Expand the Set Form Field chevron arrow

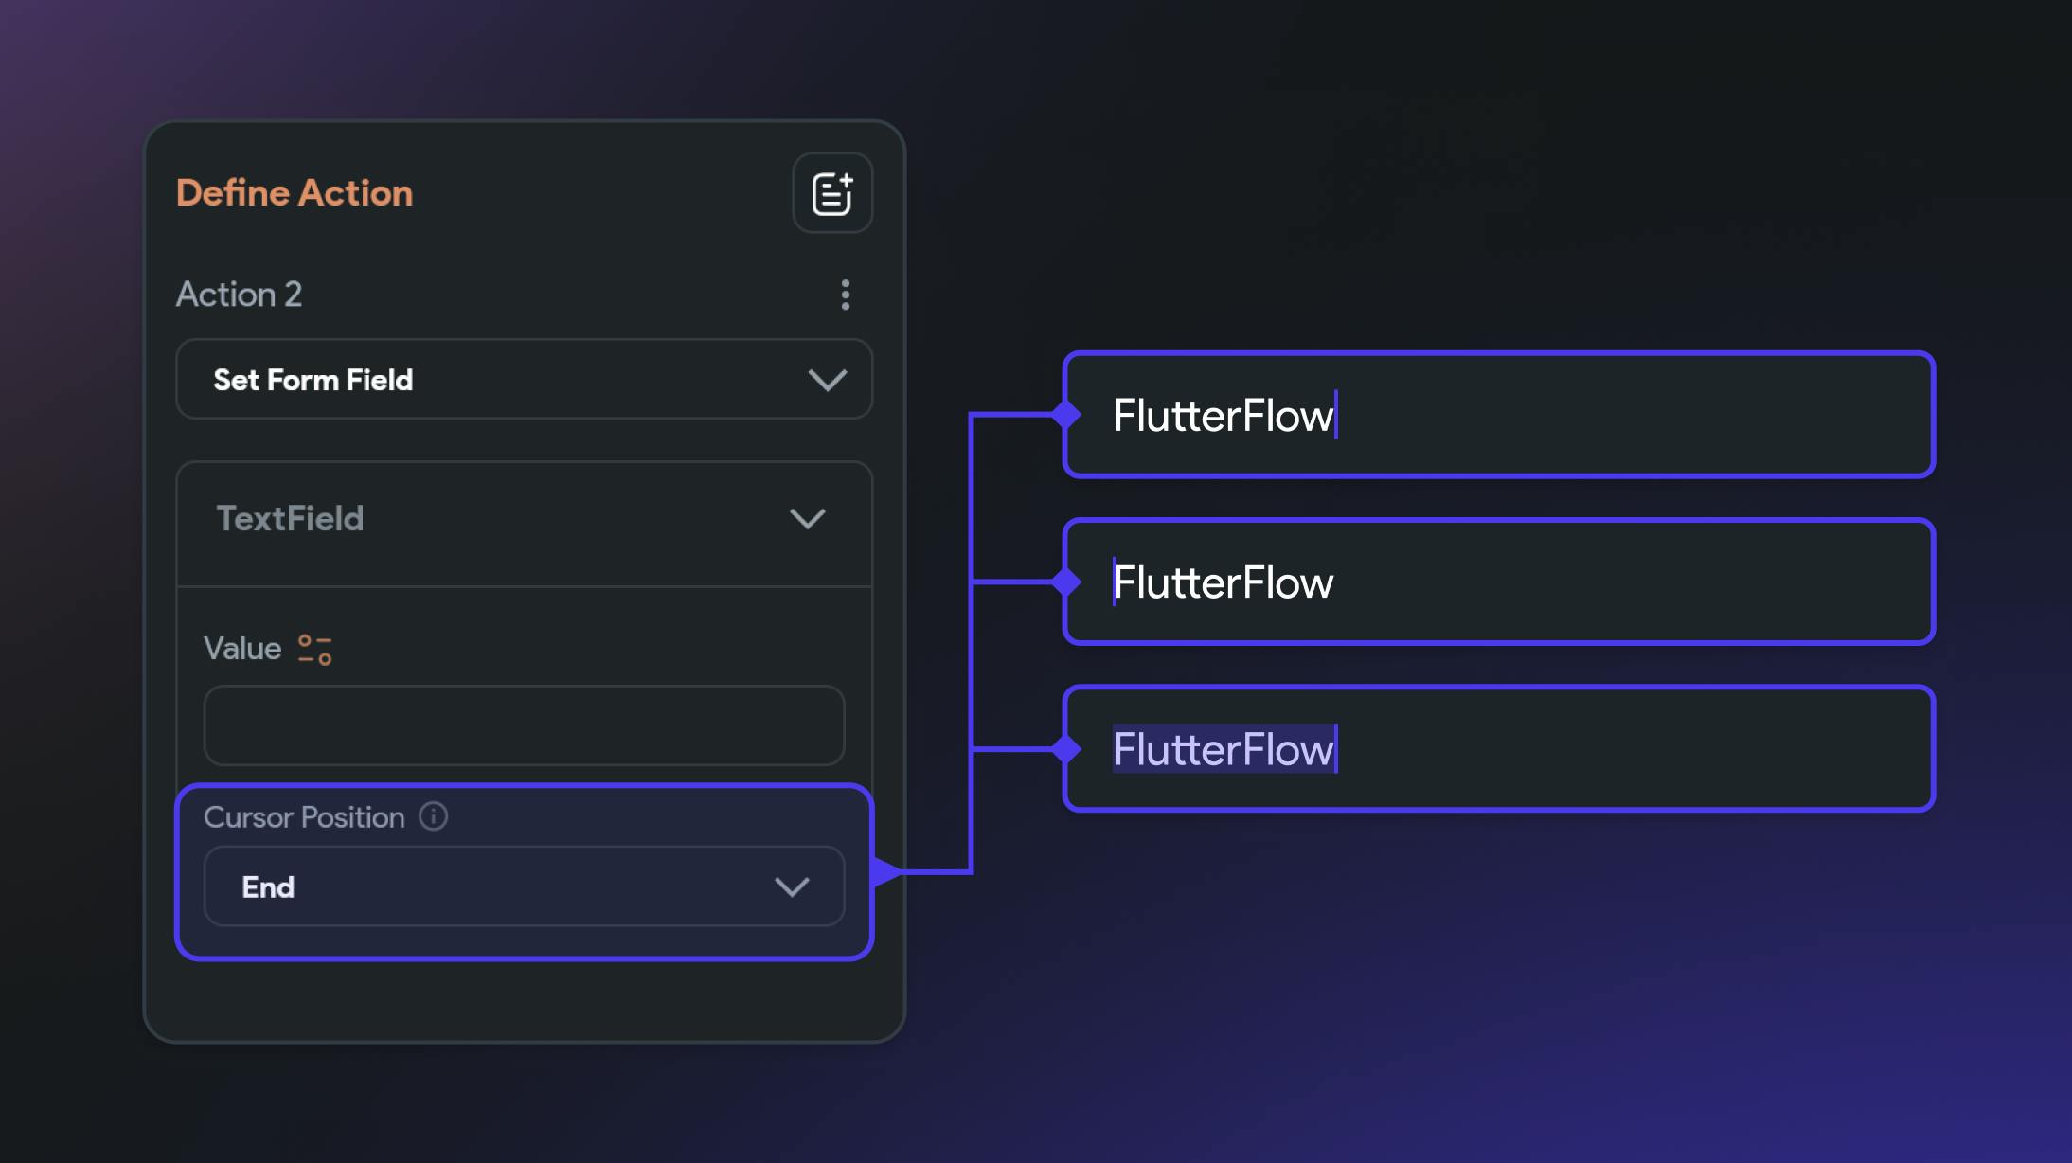(x=827, y=380)
